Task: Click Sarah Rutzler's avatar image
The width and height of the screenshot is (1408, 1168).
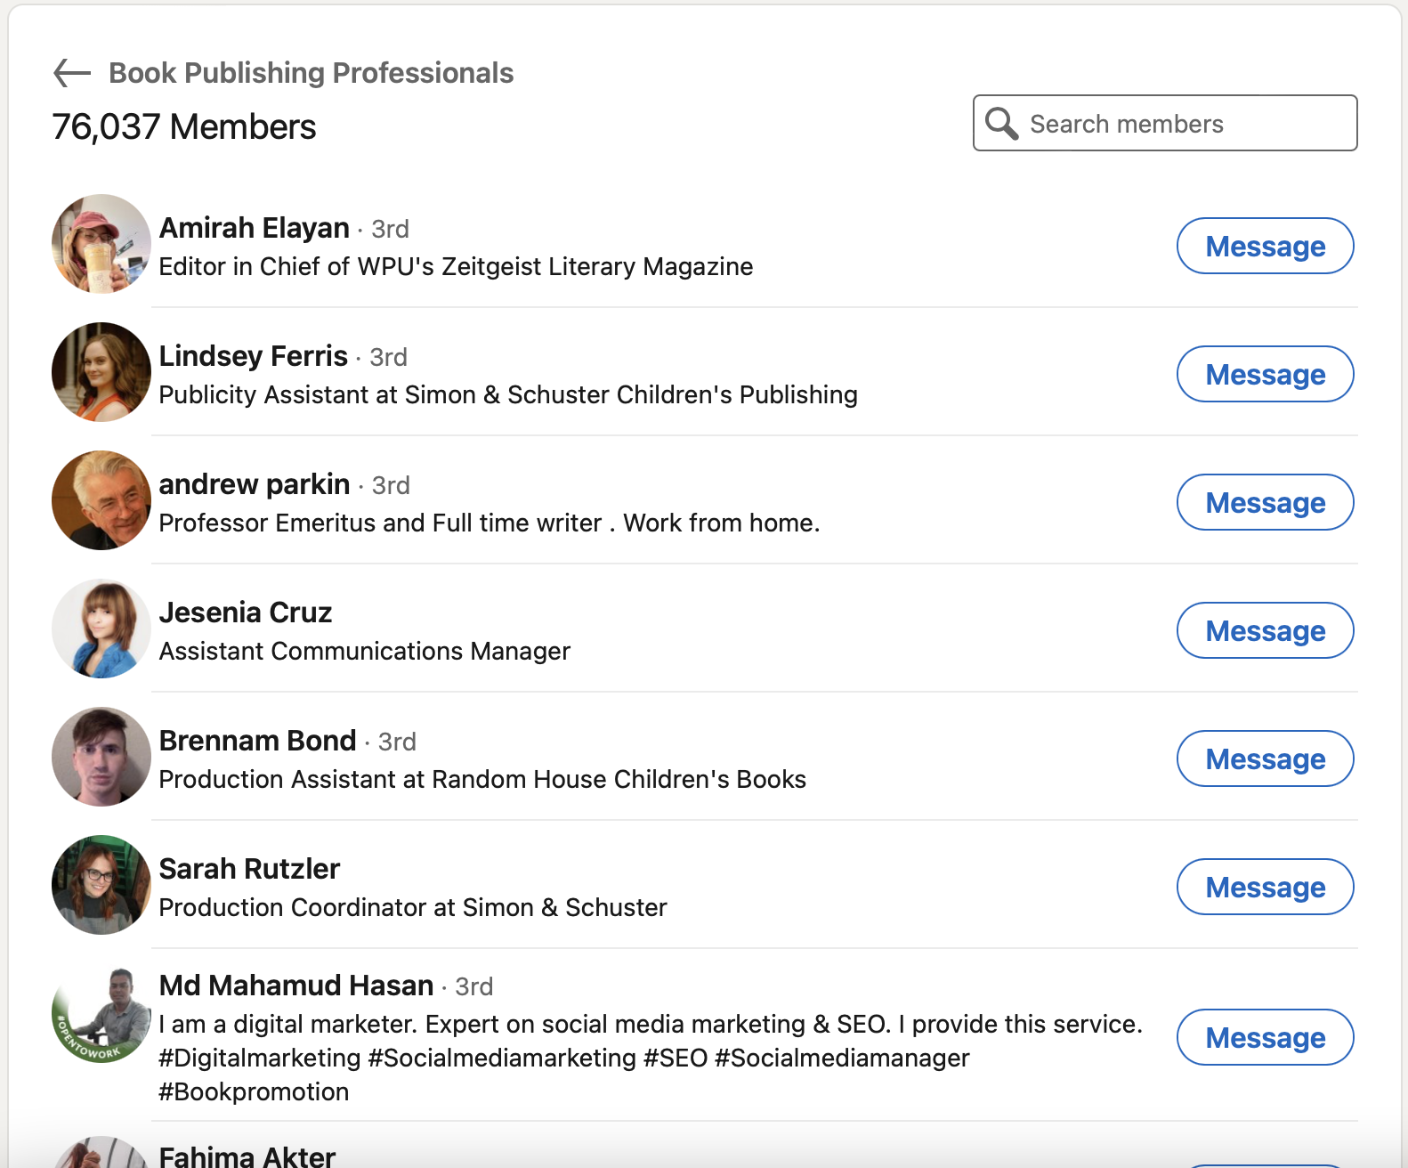Action: click(x=101, y=885)
